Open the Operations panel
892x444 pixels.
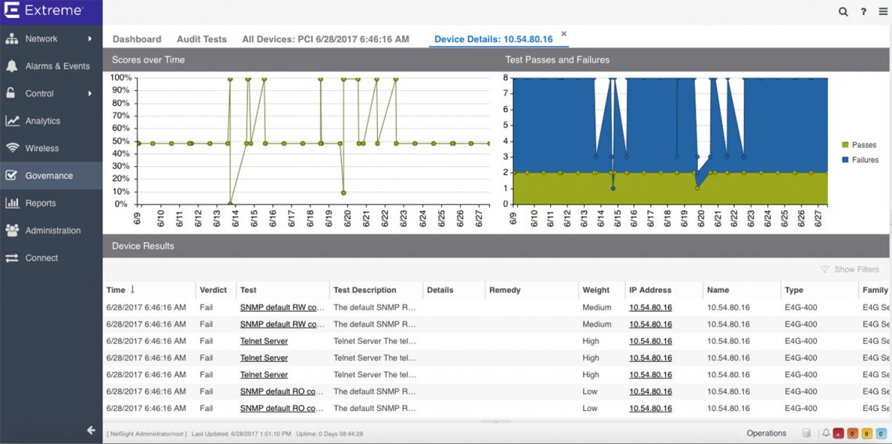point(766,433)
